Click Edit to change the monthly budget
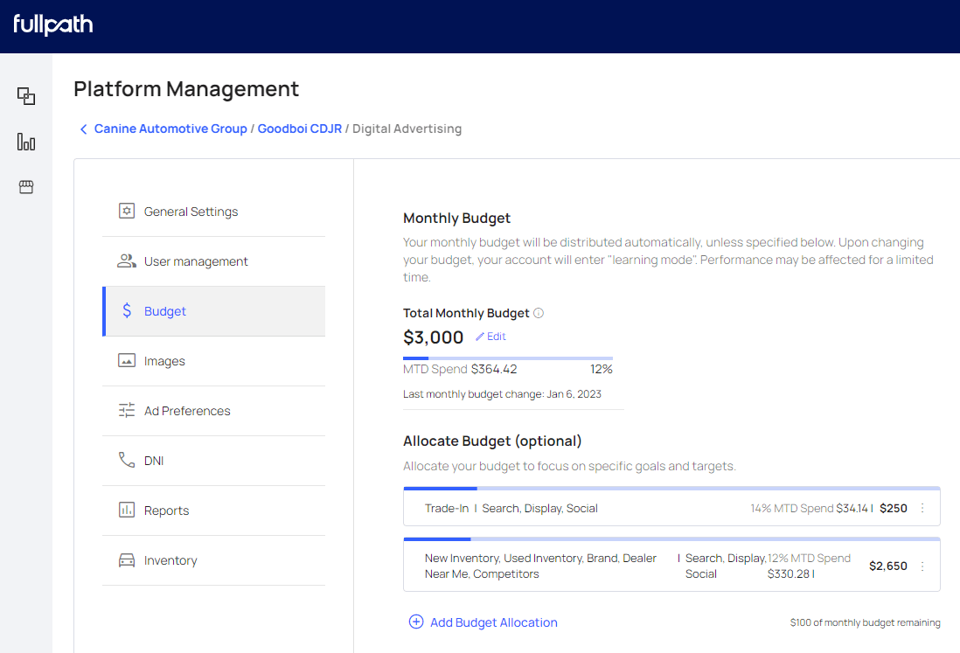 coord(490,336)
